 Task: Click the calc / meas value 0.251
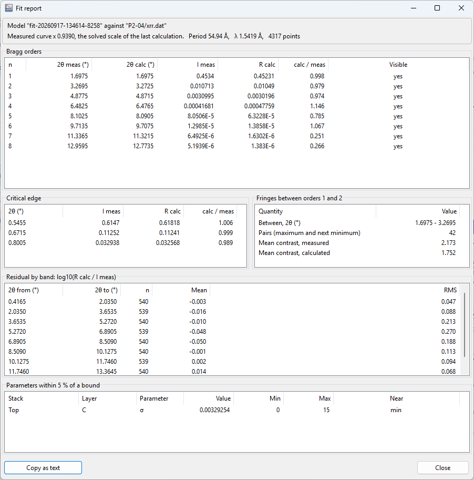pos(317,136)
